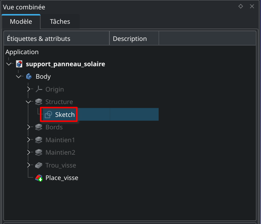Screen dimensions: 261x224
Task: Collapse the Structure node
Action: pyautogui.click(x=29, y=102)
